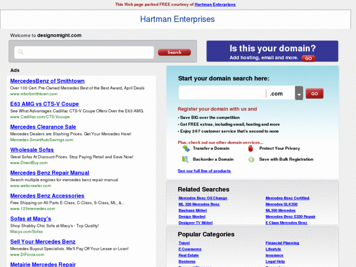Open the Metairie Mercedes Repair ad
356x267 pixels.
43,264
